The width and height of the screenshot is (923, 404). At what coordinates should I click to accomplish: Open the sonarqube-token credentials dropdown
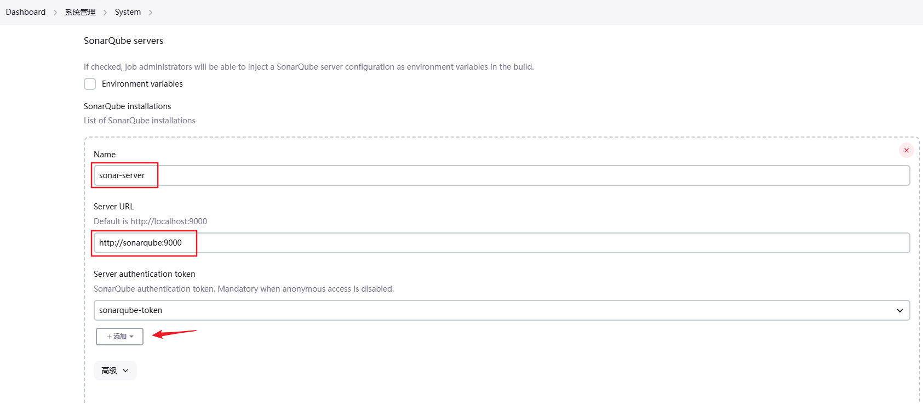(501, 310)
